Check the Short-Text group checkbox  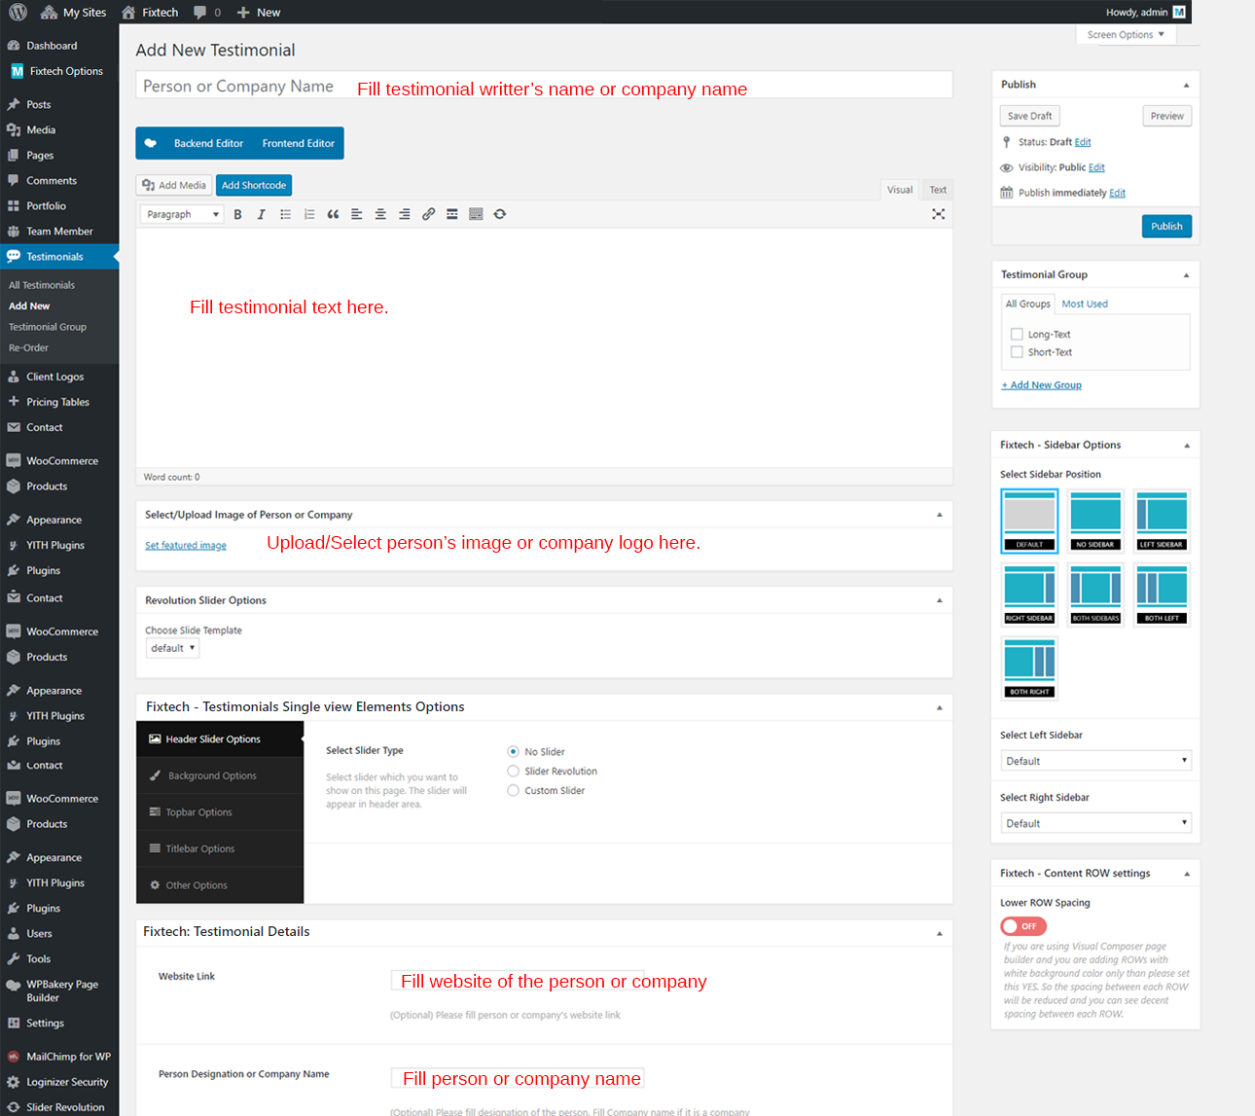(x=1017, y=352)
